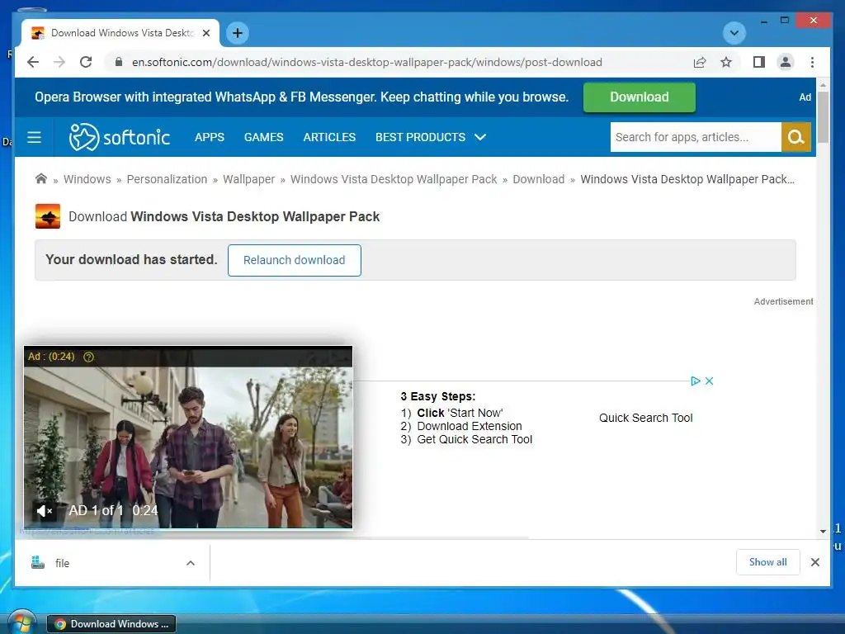Image resolution: width=845 pixels, height=634 pixels.
Task: Open a new tab with plus button
Action: [x=237, y=33]
